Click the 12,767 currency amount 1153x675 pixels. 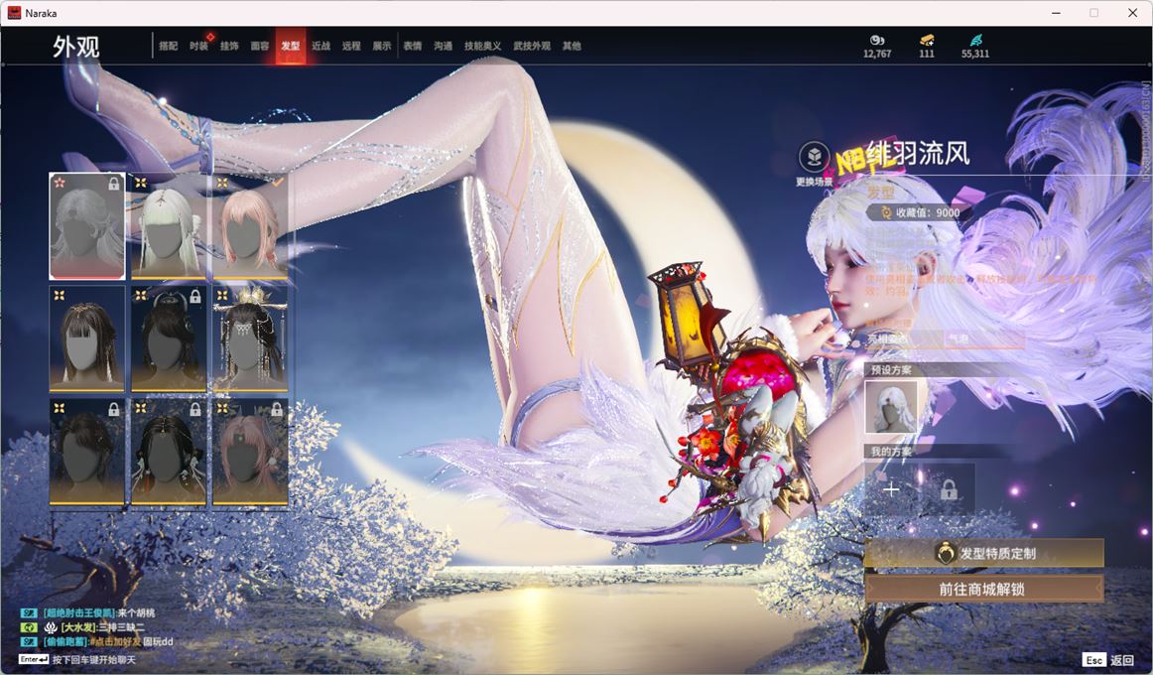click(876, 54)
